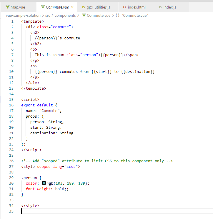Click the JS icon on gpx-utilities.js tab

(83, 7)
